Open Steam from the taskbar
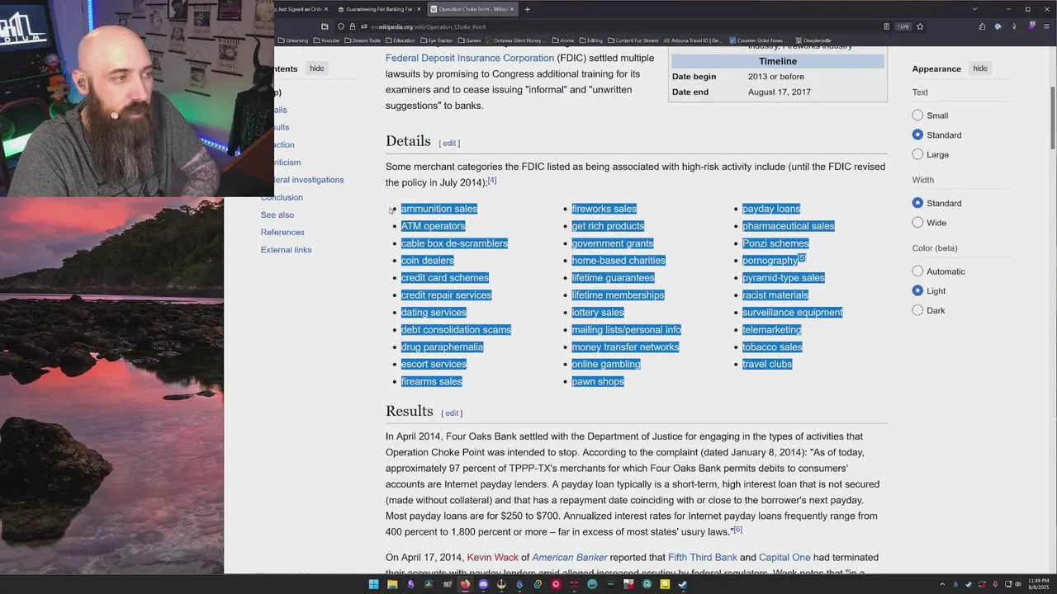Screen dimensions: 1057x594 [x=683, y=584]
